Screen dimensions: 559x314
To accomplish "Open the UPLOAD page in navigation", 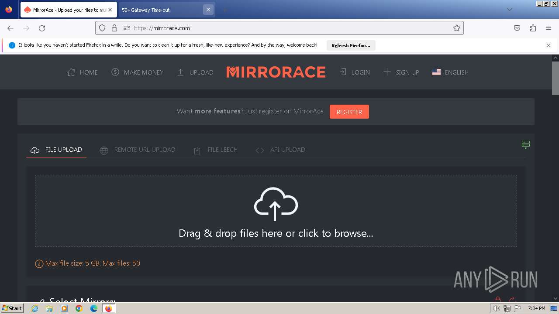I will point(195,72).
